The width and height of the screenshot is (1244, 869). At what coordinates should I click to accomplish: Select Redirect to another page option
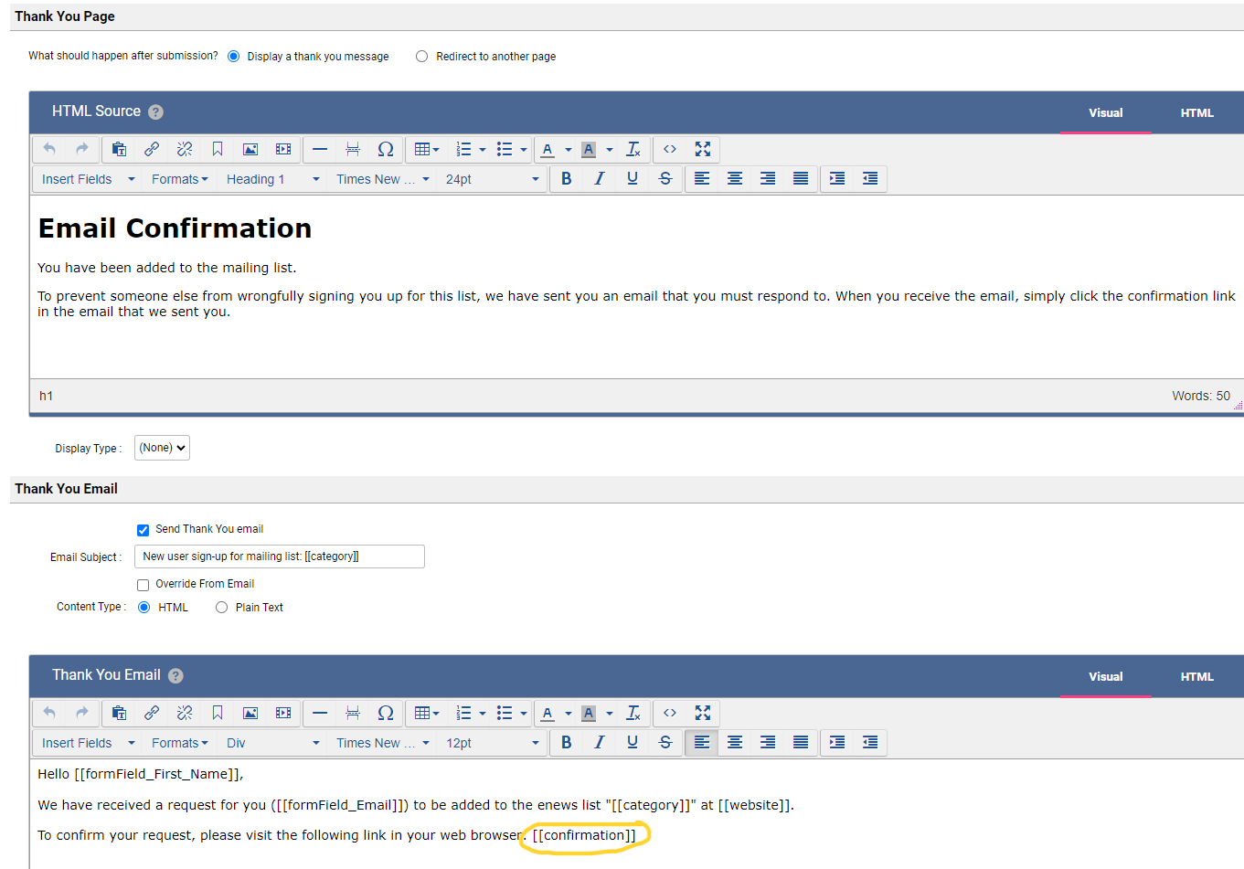tap(421, 57)
